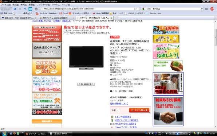This screenshot has height=136, width=217.
Task: Open the サポート・Q&A banner
Action: [x=47, y=84]
